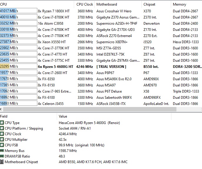Image resolution: width=202 pixels, height=169 pixels.
Task: Sort by the Chipset column header
Action: (x=156, y=4)
